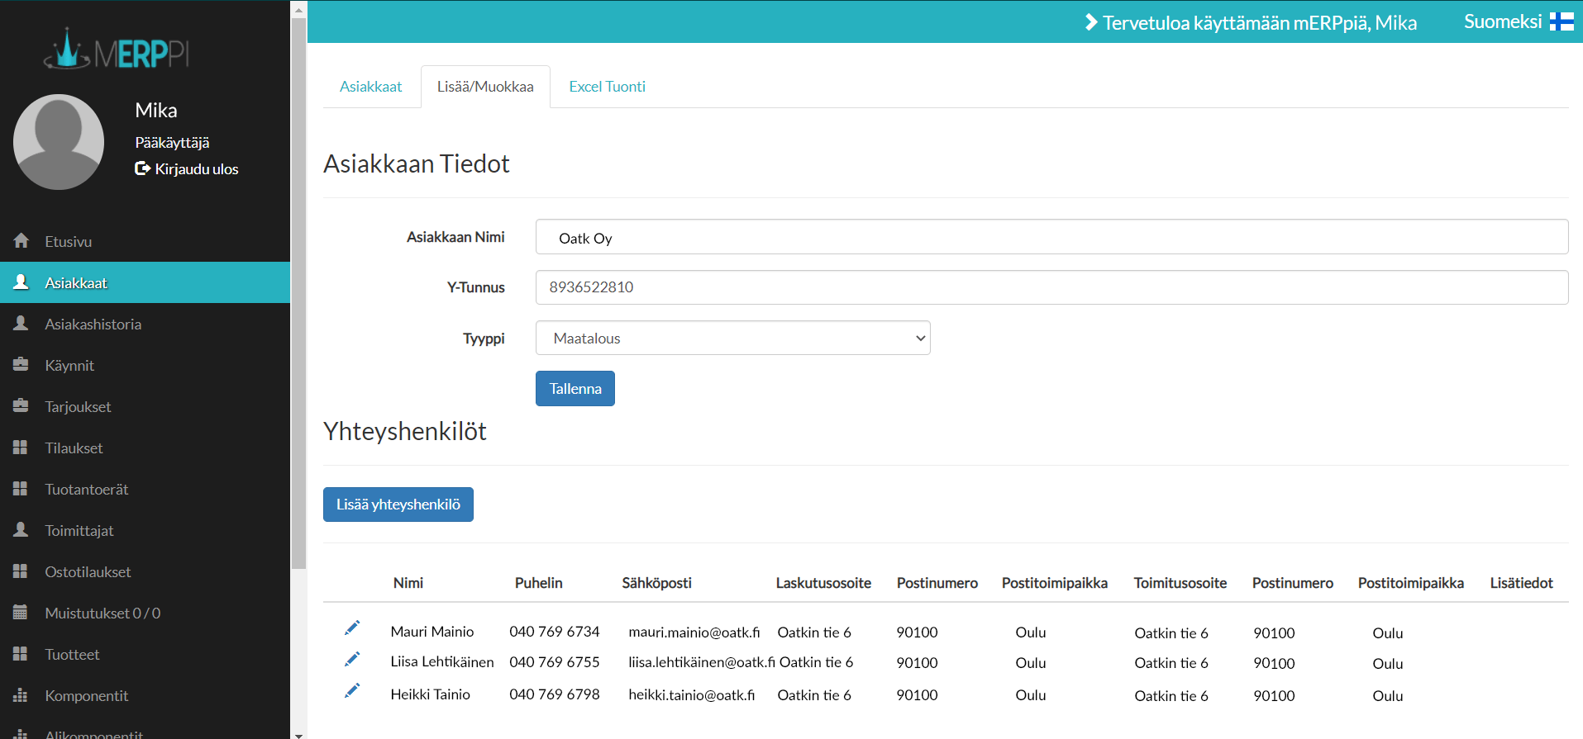Click the email liisa.lehtikäinen@oatk.fi
1583x739 pixels.
(x=702, y=662)
